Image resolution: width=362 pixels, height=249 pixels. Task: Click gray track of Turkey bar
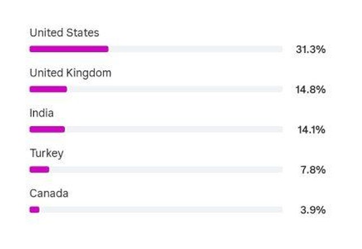(166, 170)
